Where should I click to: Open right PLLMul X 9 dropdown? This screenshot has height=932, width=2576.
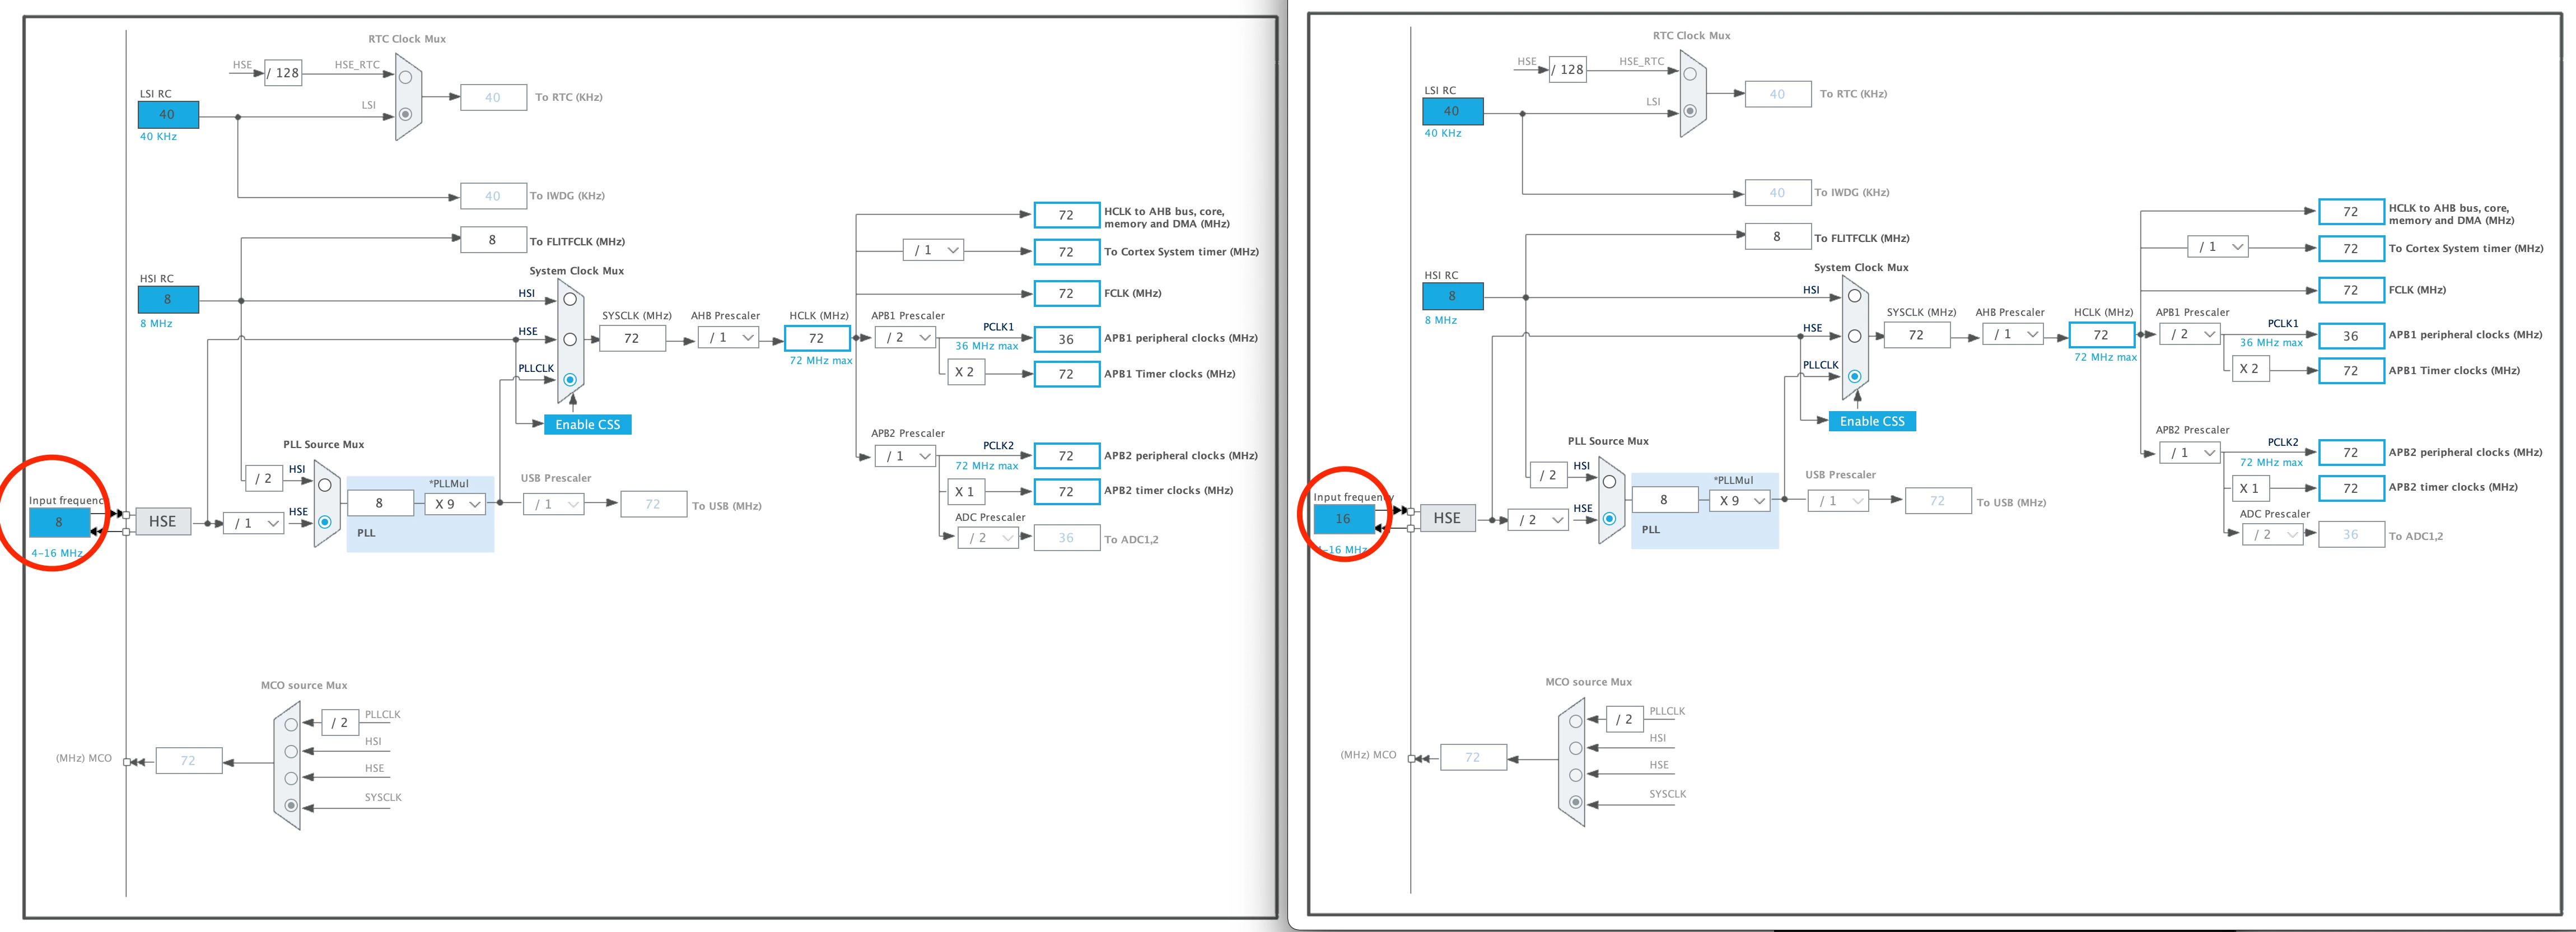[1740, 501]
